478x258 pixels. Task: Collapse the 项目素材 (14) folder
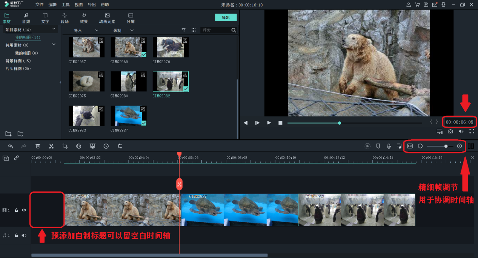[x=54, y=29]
